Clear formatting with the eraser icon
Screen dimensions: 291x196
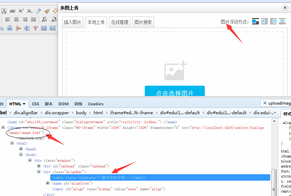click(38, 11)
